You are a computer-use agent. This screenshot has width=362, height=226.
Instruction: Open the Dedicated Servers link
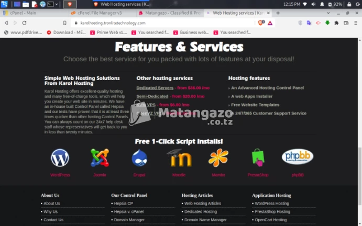tap(155, 88)
